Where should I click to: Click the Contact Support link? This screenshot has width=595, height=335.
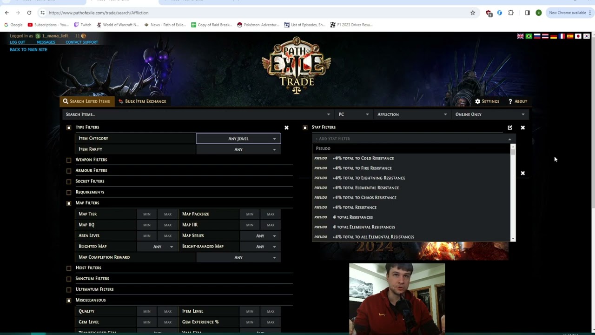pyautogui.click(x=82, y=42)
